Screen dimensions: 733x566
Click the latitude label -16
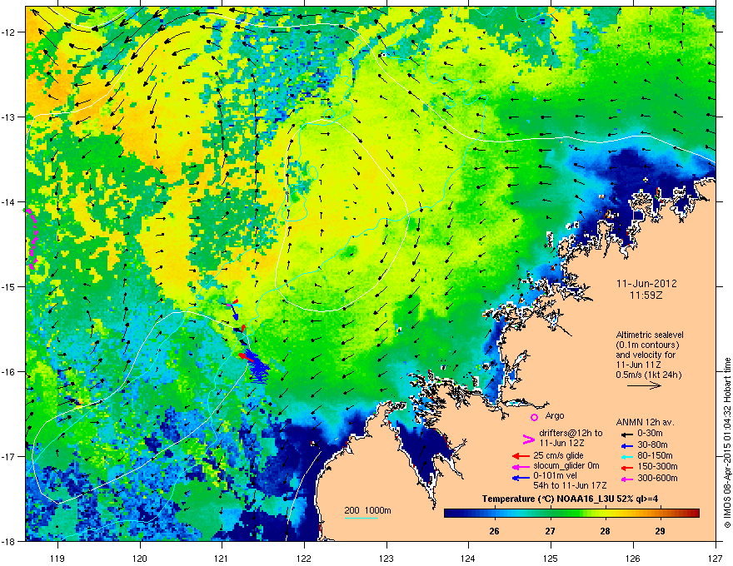(x=9, y=372)
